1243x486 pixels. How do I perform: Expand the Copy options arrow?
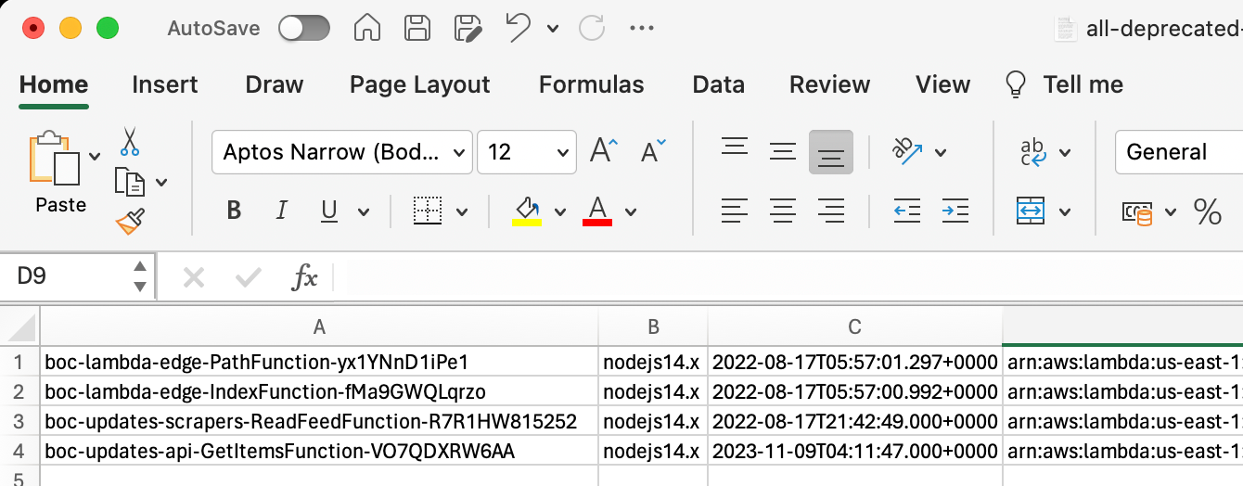click(161, 183)
